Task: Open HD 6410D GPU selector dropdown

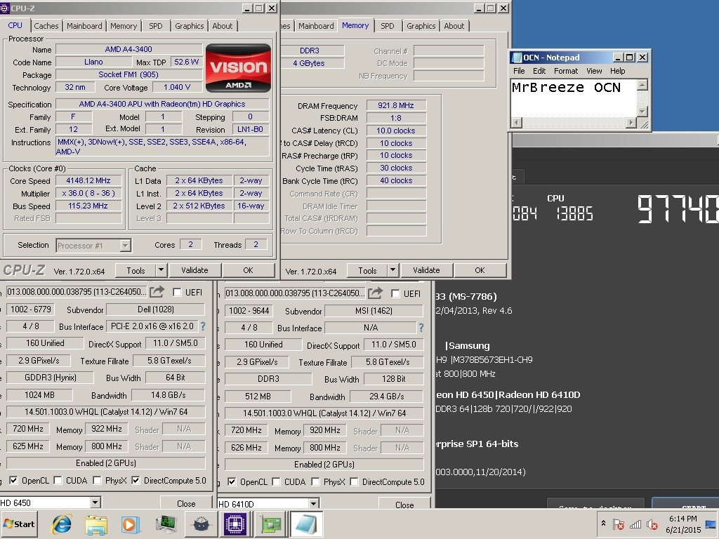Action: (x=313, y=504)
